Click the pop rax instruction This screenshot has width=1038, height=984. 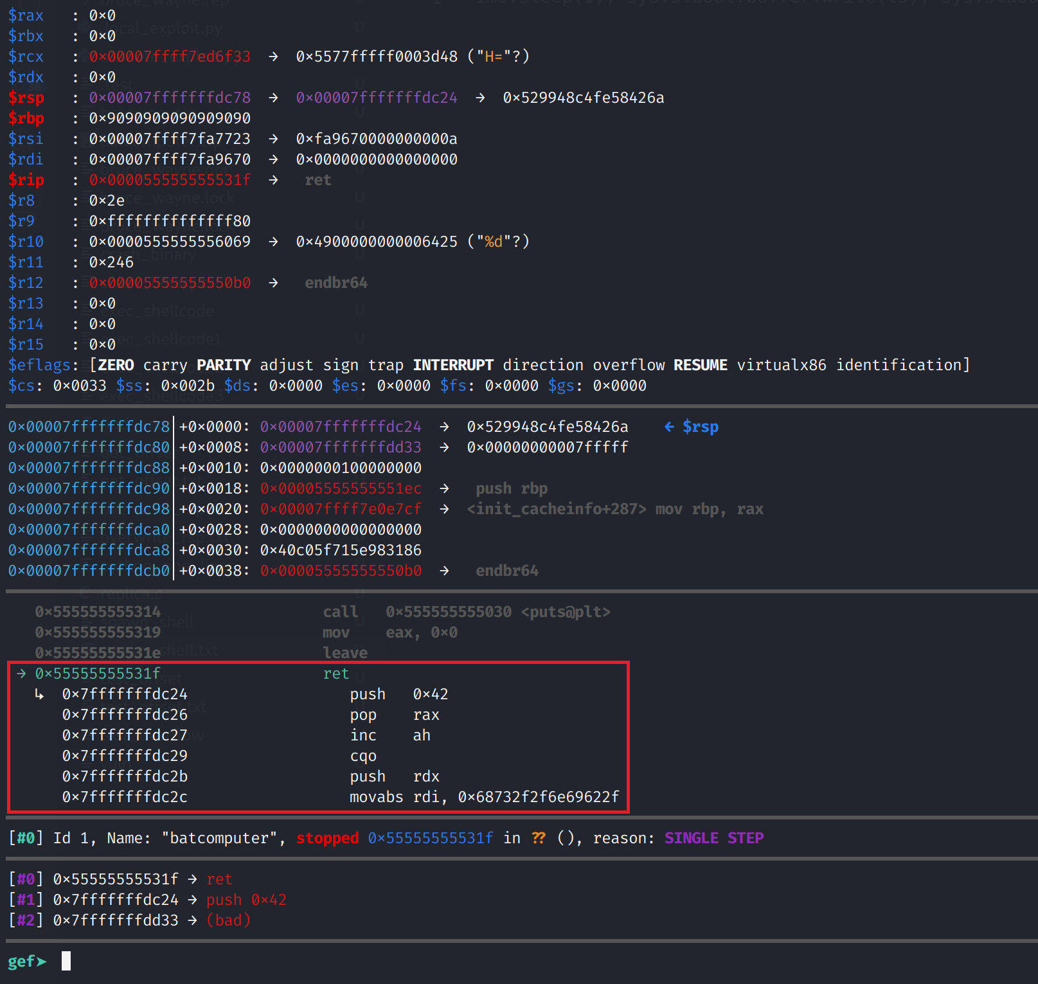(x=394, y=715)
